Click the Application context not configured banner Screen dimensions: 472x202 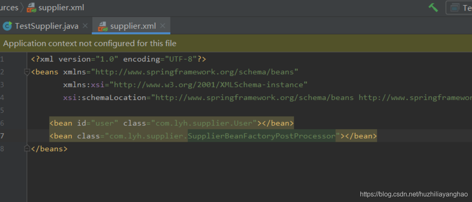[x=236, y=43]
